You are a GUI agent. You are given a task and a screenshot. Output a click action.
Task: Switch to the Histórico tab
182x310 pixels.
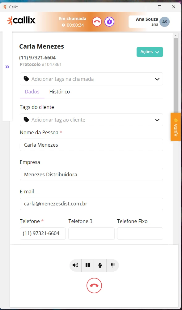(x=59, y=92)
